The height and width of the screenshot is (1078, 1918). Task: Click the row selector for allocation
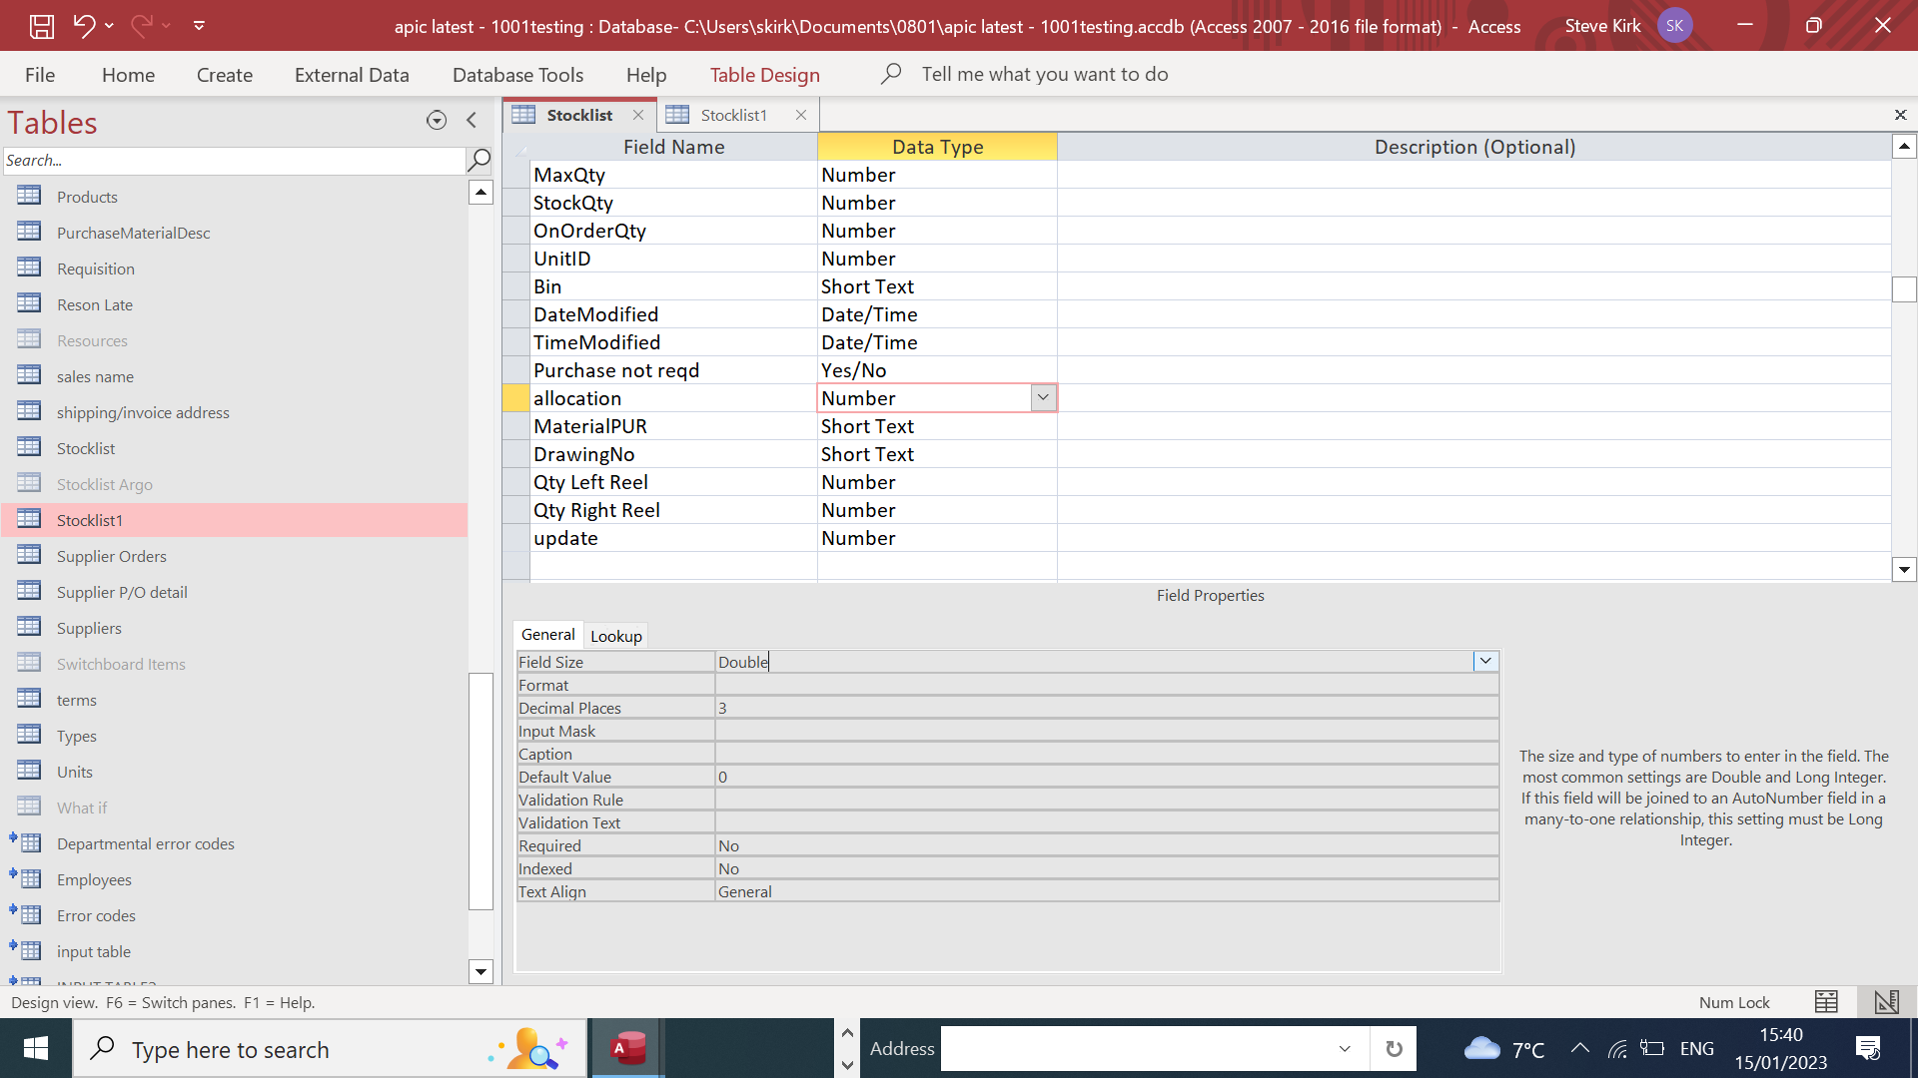[x=515, y=398]
